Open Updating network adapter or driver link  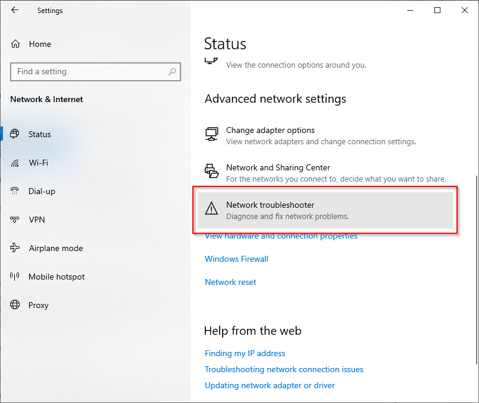point(269,385)
